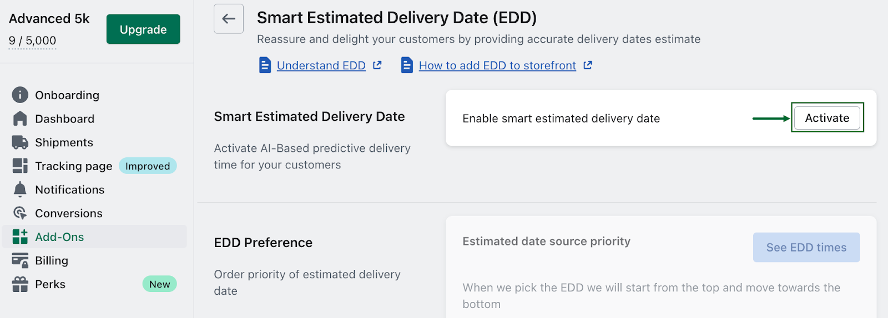Click the Notifications bell icon
The width and height of the screenshot is (888, 318).
[x=20, y=189]
